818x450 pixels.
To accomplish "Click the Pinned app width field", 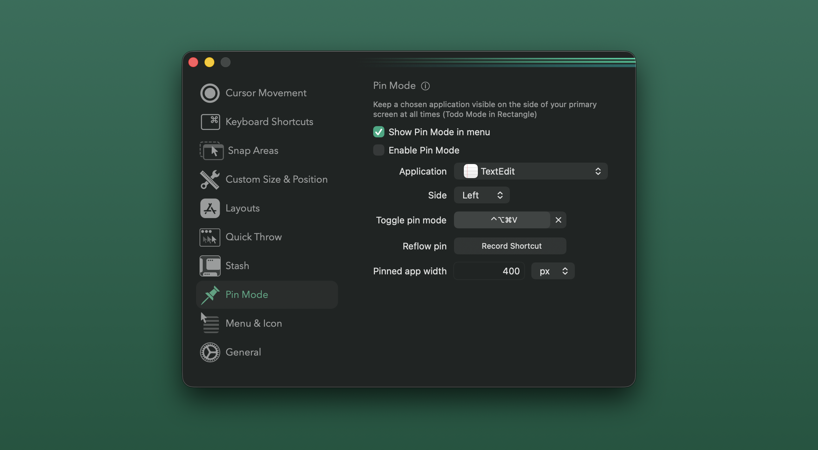I will coord(489,271).
